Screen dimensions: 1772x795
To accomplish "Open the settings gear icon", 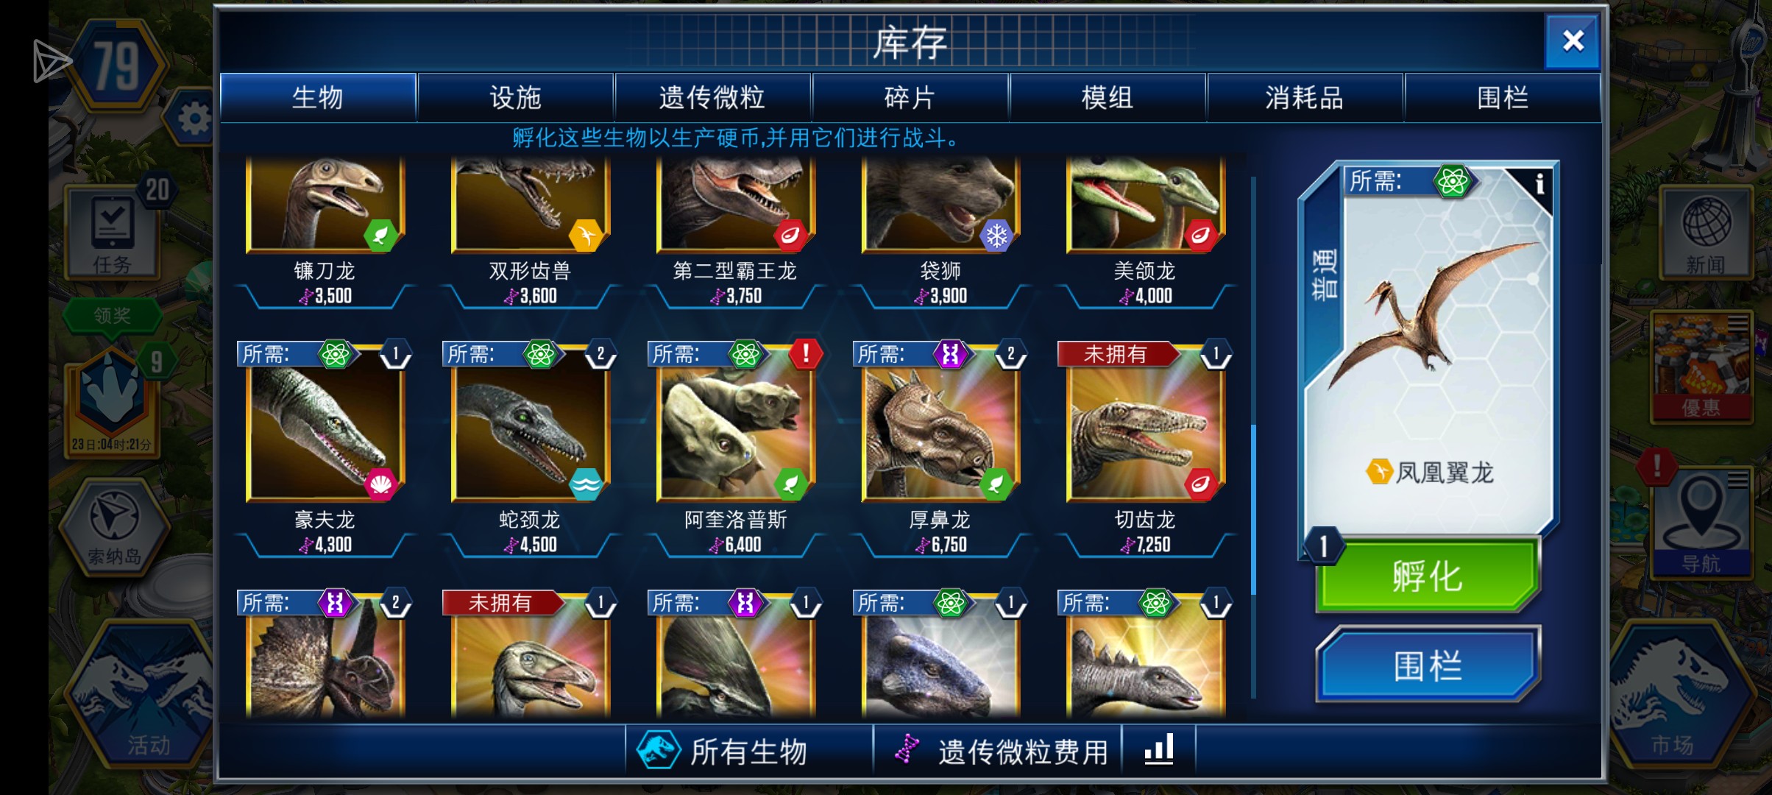I will 194,119.
